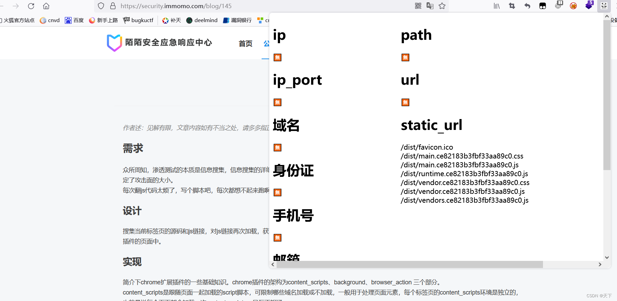
Task: Click the '域名' heading in popup
Action: (x=286, y=125)
